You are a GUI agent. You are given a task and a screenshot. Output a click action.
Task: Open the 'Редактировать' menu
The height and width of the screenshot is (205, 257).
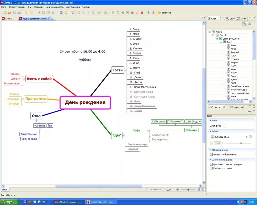pyautogui.click(x=17, y=7)
